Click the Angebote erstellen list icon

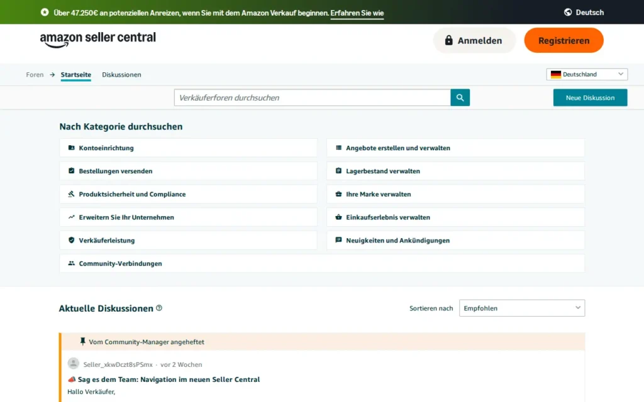pyautogui.click(x=338, y=148)
